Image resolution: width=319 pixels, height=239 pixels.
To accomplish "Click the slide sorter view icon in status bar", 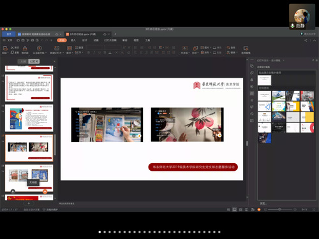I will (x=241, y=210).
